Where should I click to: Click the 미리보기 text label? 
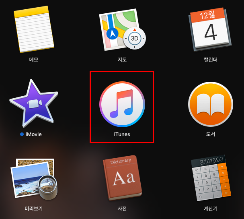(x=34, y=209)
